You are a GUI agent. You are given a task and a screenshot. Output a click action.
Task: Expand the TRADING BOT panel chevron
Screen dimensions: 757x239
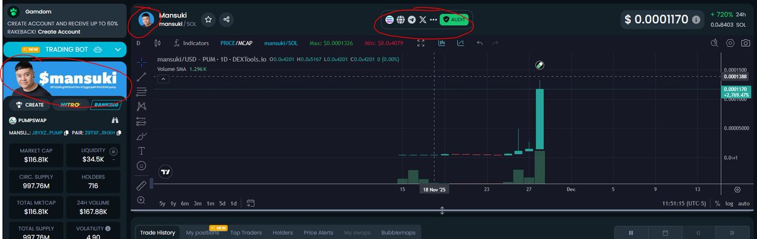point(117,49)
